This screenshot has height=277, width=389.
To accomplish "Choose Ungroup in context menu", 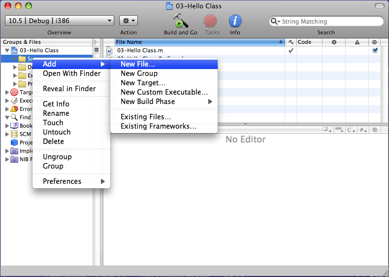I will tap(71, 157).
